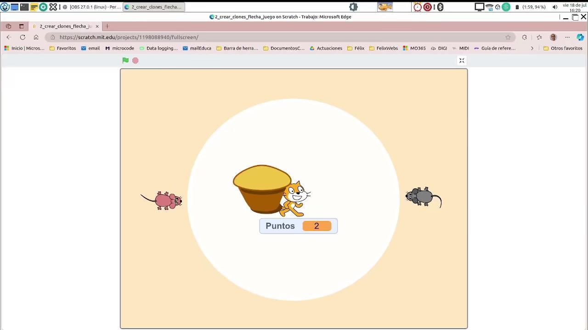The height and width of the screenshot is (330, 588).
Task: Click the gray mouse sprite
Action: pyautogui.click(x=424, y=197)
